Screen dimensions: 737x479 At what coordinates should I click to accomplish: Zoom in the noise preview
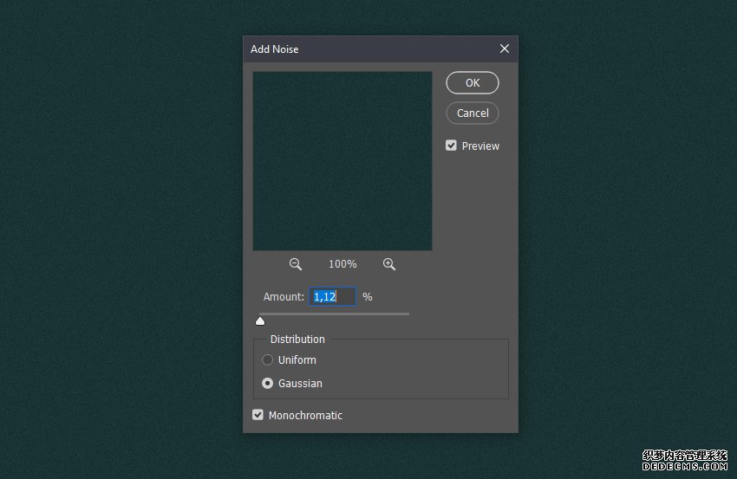click(389, 264)
